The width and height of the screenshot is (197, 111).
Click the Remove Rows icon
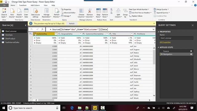[x=105, y=11]
